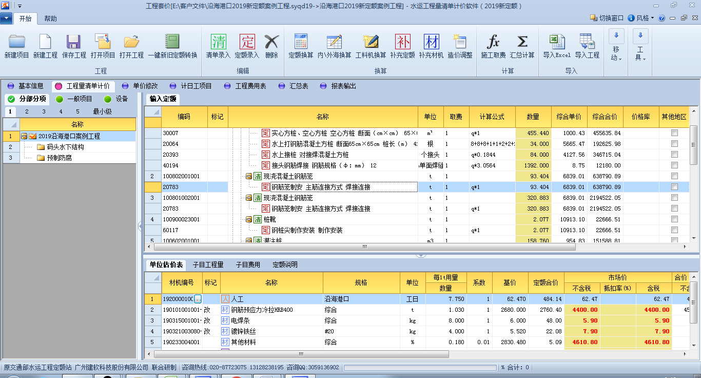Select the 报表输出 option
Screen dimensions: 701x378
pos(338,86)
